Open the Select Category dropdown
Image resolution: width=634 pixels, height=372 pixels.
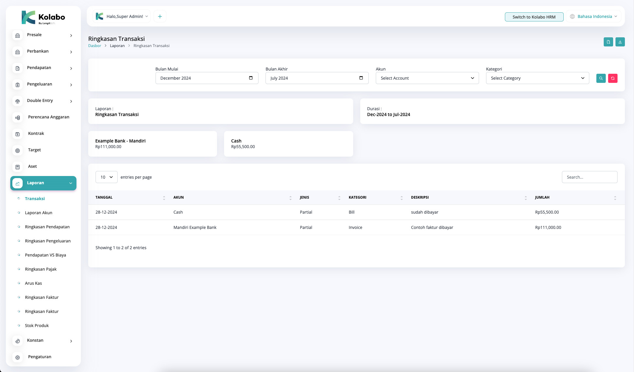(x=538, y=78)
